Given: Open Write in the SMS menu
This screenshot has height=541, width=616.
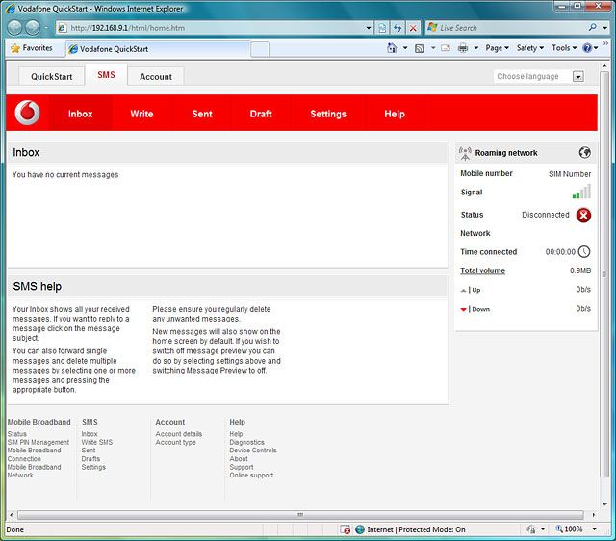Looking at the screenshot, I should coord(141,114).
